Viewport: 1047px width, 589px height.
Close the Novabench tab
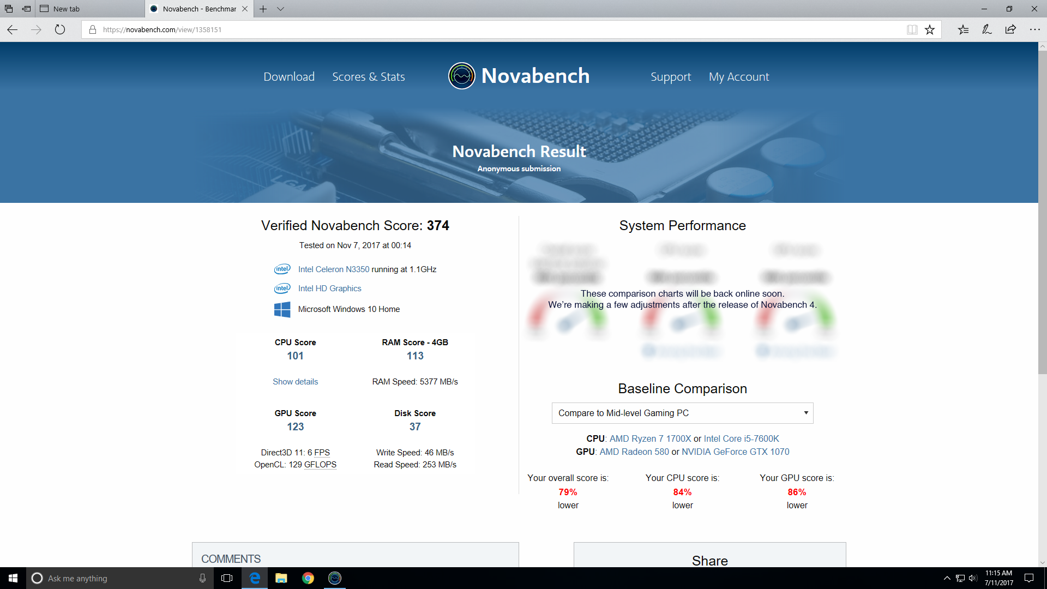(245, 9)
